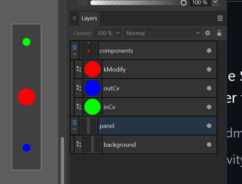Click the top 100 % opacity value field
Image resolution: width=242 pixels, height=184 pixels.
[200, 3]
